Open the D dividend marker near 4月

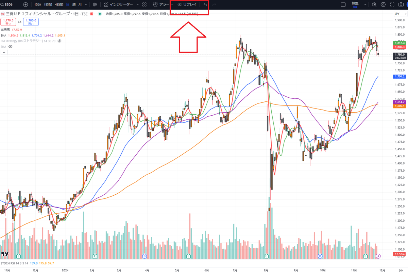pyautogui.click(x=145, y=255)
